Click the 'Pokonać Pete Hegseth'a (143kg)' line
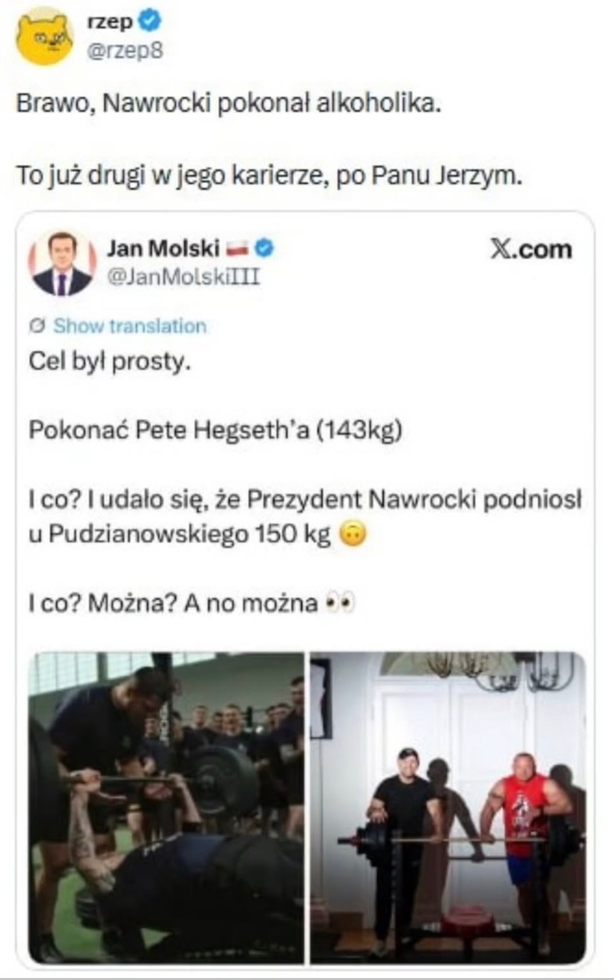614x980 pixels. pyautogui.click(x=215, y=431)
